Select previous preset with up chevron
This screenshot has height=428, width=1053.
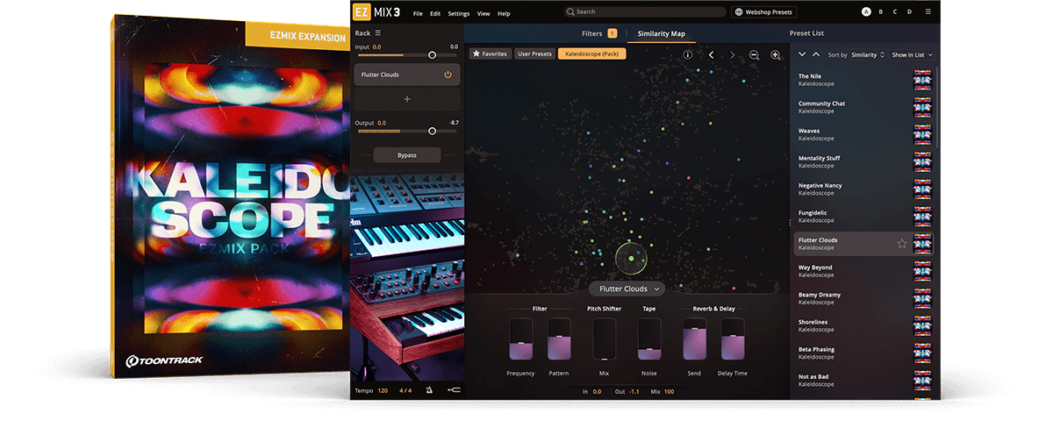(x=816, y=54)
